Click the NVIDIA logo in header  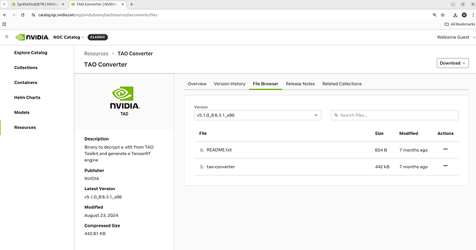pos(32,37)
